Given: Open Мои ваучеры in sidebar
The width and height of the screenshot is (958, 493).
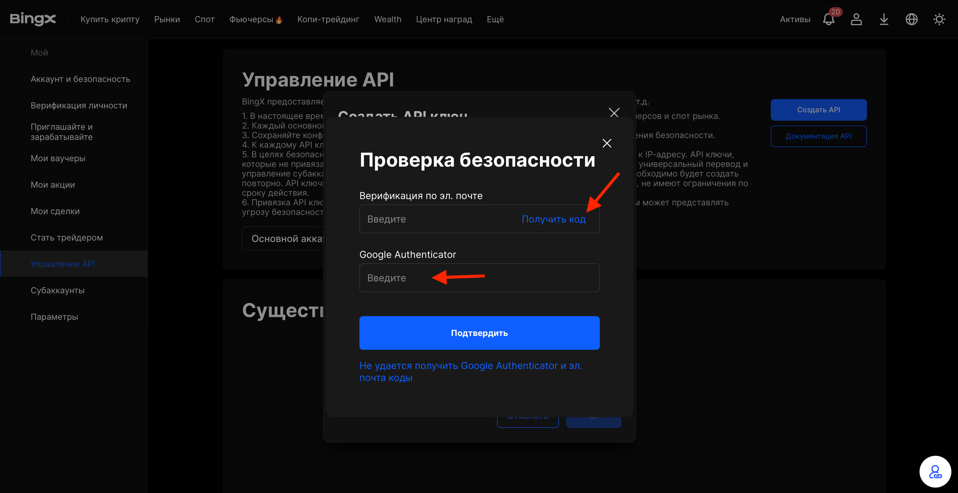Looking at the screenshot, I should coord(58,158).
